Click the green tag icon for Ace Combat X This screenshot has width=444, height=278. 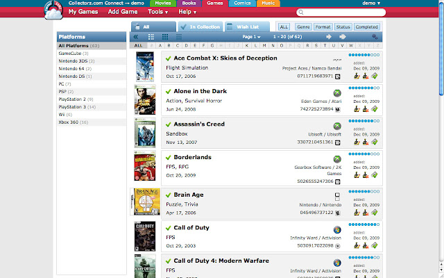375,76
